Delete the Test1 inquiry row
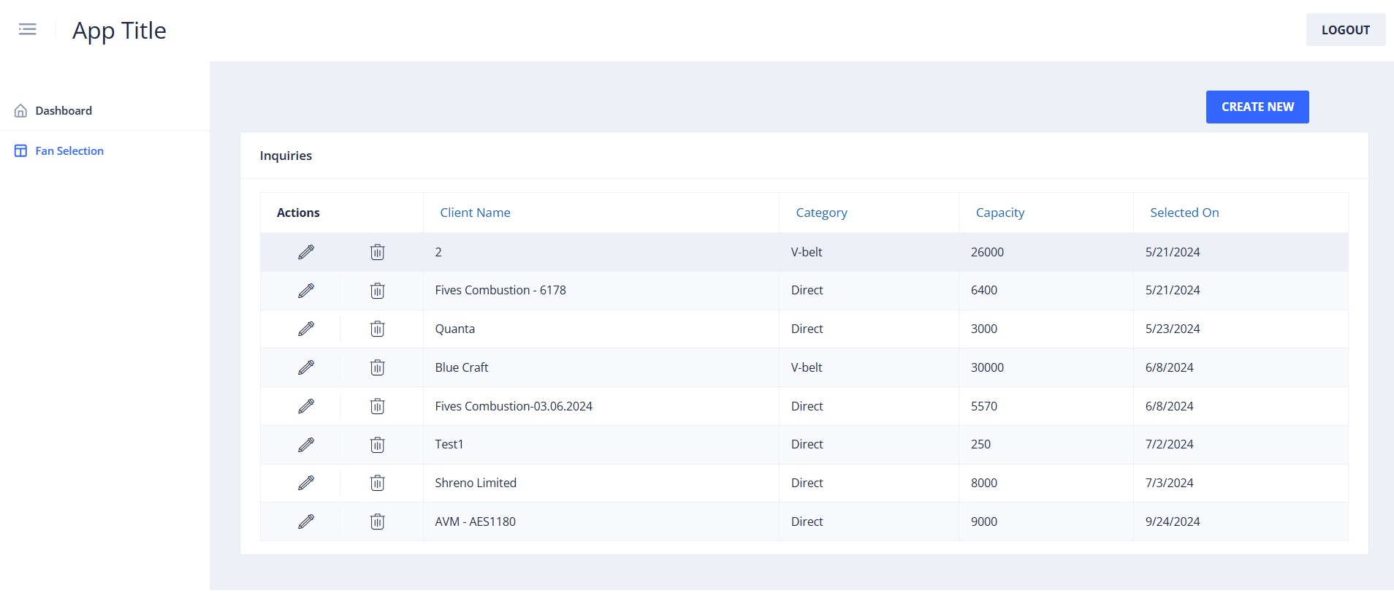The width and height of the screenshot is (1394, 596). coord(377,445)
